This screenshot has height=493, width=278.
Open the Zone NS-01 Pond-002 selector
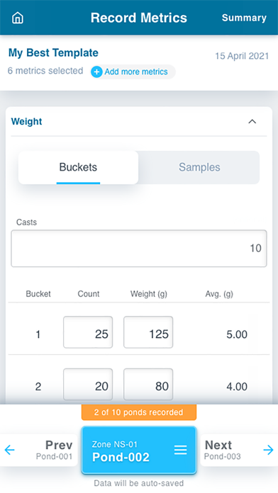pyautogui.click(x=139, y=450)
